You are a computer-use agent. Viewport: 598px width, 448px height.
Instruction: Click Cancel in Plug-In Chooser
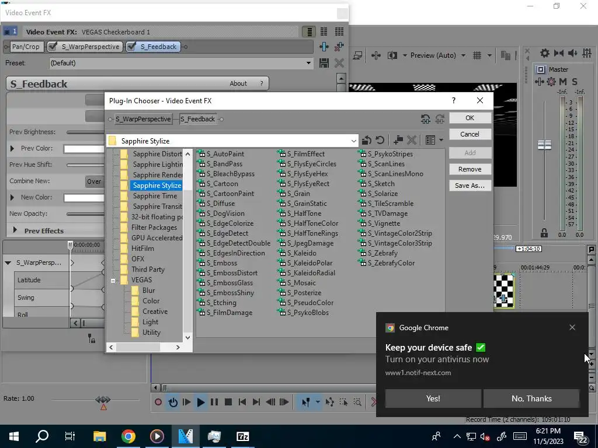coord(470,134)
